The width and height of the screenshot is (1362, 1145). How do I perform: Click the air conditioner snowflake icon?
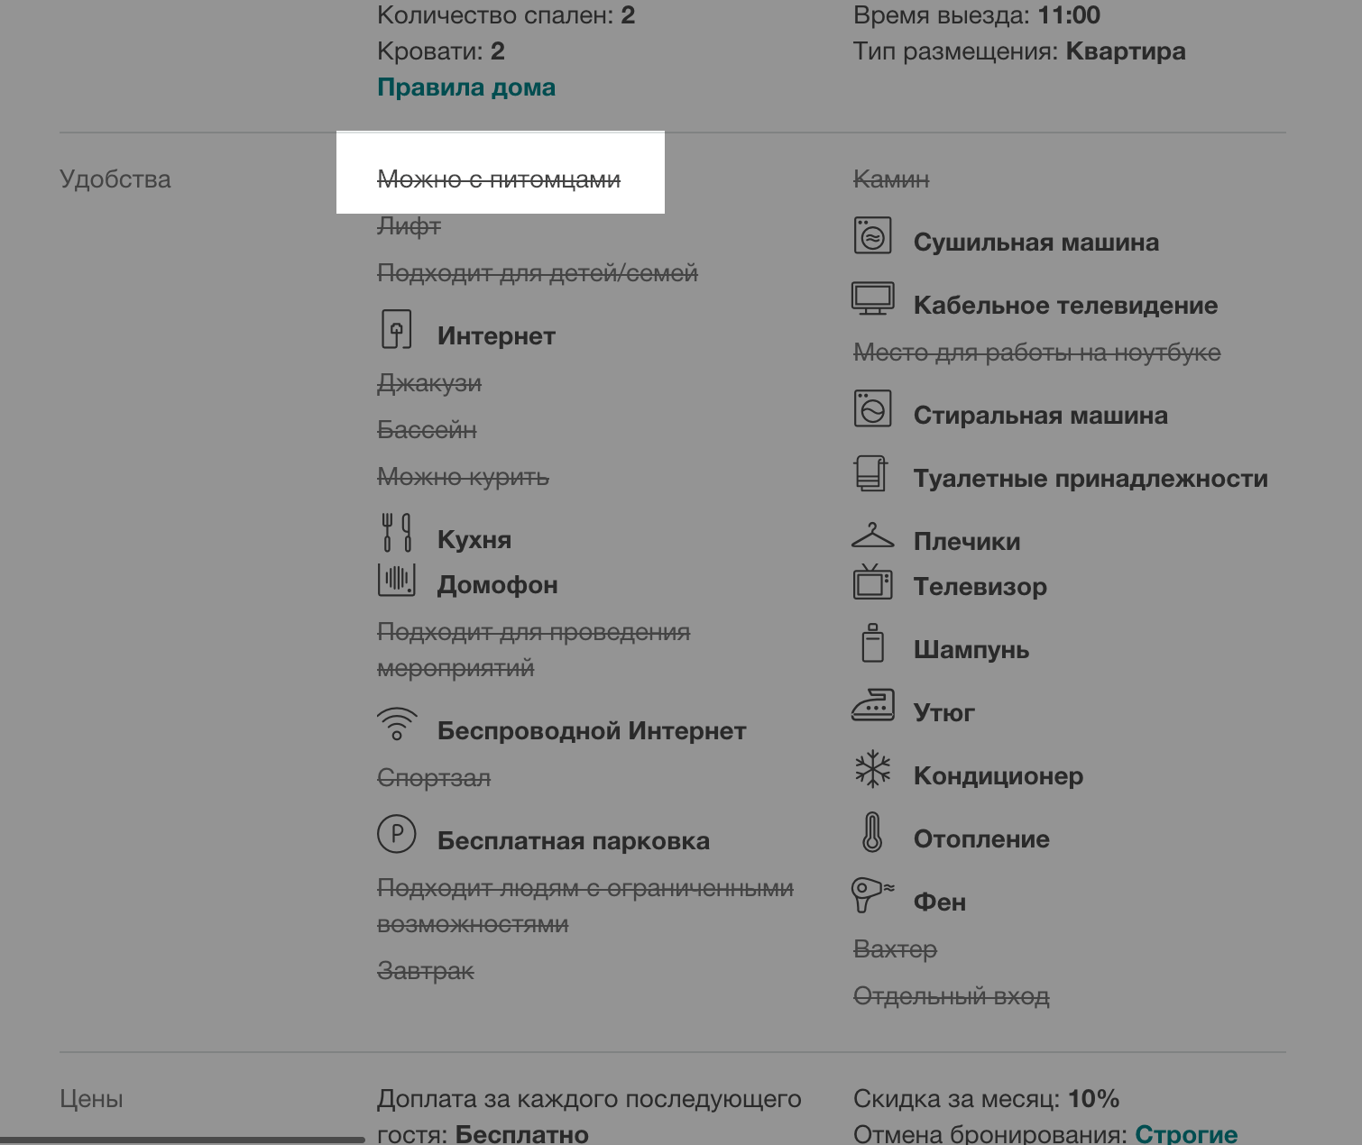872,769
